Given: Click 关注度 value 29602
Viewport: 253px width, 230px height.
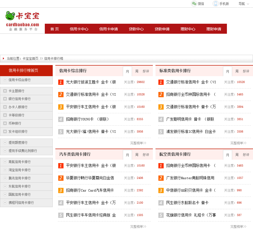Looking at the screenshot, I should click(x=141, y=82).
